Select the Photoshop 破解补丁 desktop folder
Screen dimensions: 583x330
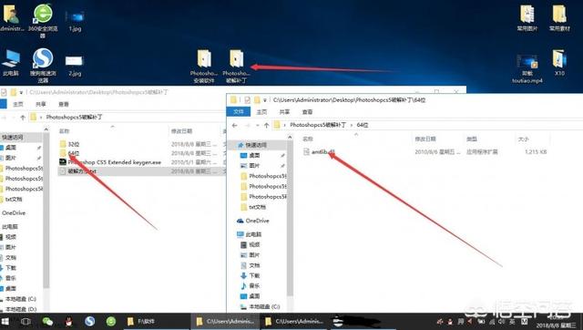tap(236, 67)
